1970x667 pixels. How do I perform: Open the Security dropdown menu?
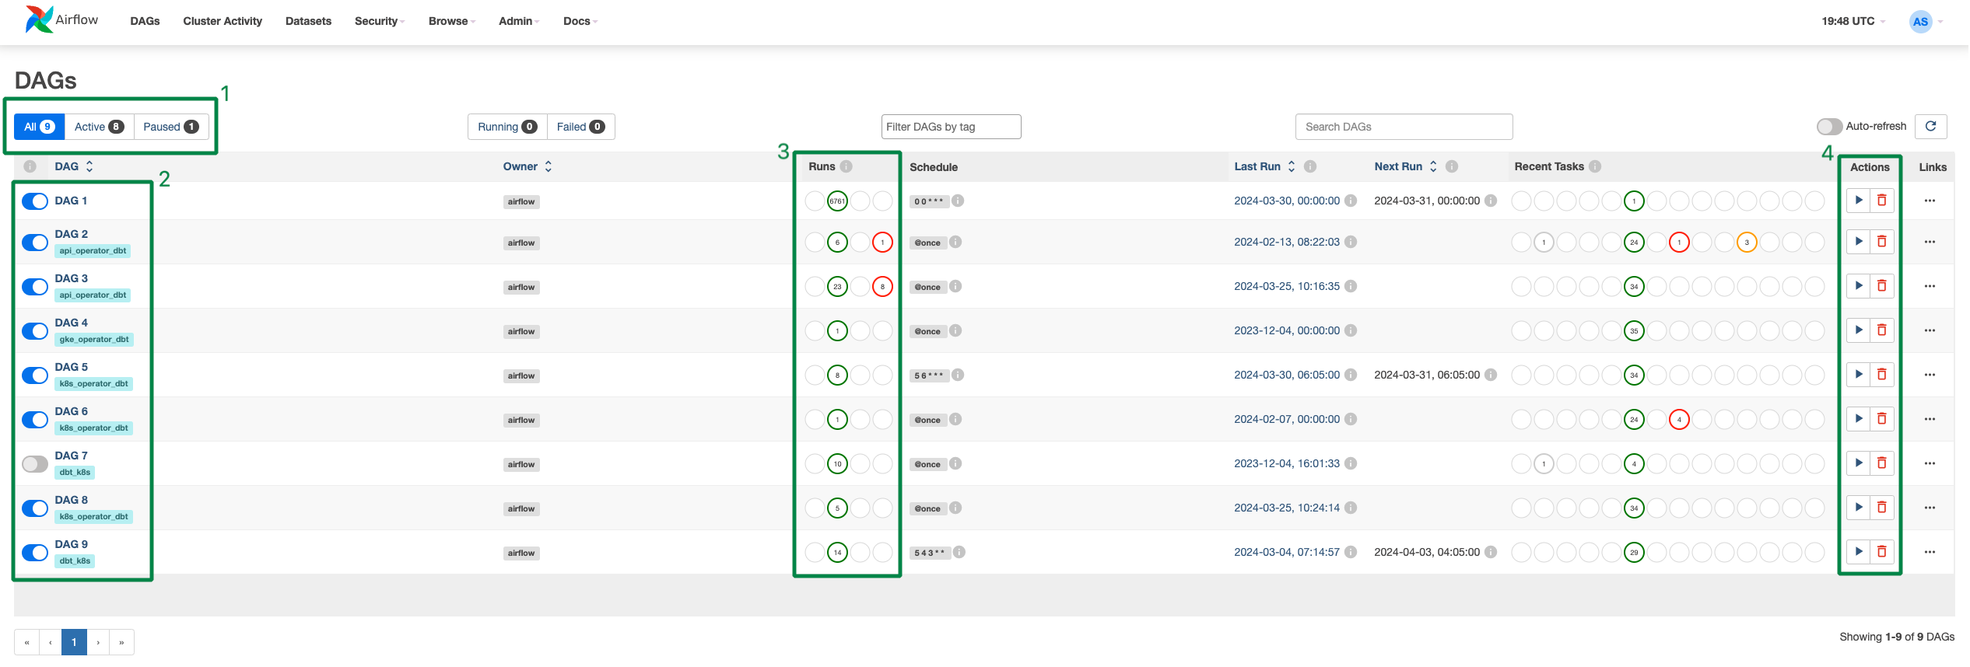click(x=379, y=21)
